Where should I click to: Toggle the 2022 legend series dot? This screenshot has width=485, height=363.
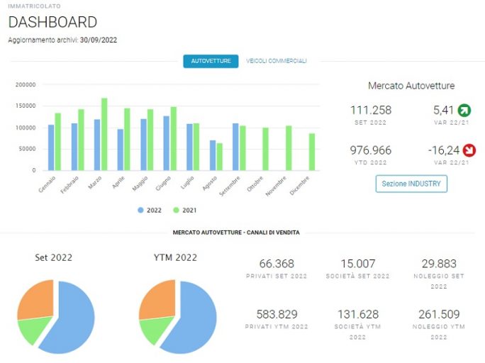(x=140, y=211)
